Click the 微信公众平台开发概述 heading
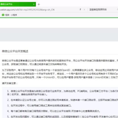 [x=15, y=51]
